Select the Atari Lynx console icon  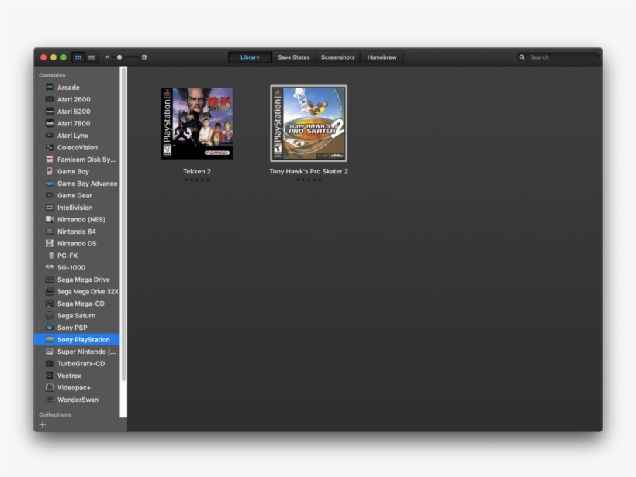[x=50, y=136]
